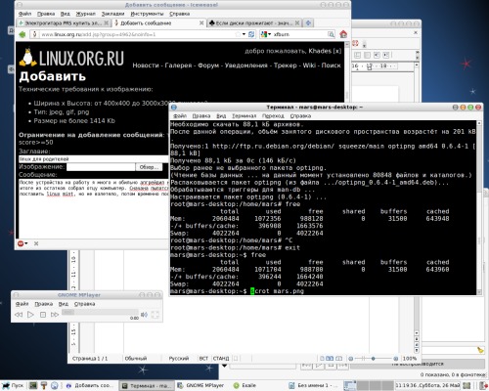Screen dimensions: 489x391
Task: Open the Журнал menu in Iceweasel
Action: pos(85,14)
